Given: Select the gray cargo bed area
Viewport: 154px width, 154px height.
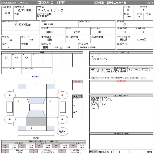Looking at the screenshot, I should click(x=36, y=121).
